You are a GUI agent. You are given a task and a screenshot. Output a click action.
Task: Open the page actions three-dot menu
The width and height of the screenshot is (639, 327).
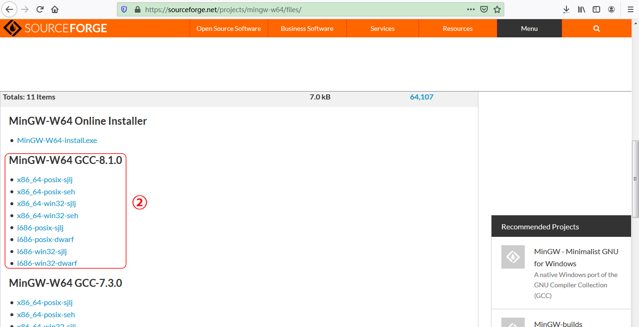[471, 9]
